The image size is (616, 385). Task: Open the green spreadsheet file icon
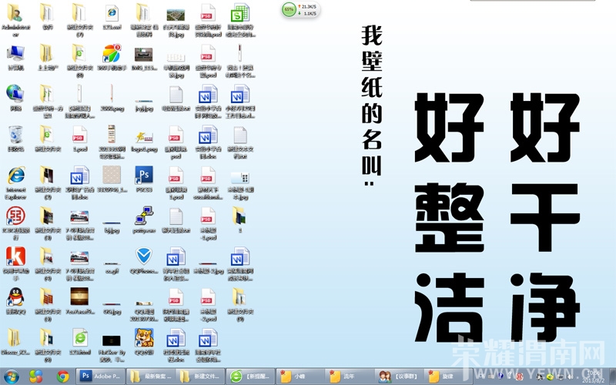239,13
